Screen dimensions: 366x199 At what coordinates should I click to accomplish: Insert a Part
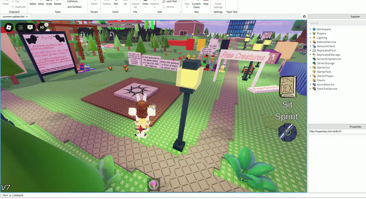[116, 2]
